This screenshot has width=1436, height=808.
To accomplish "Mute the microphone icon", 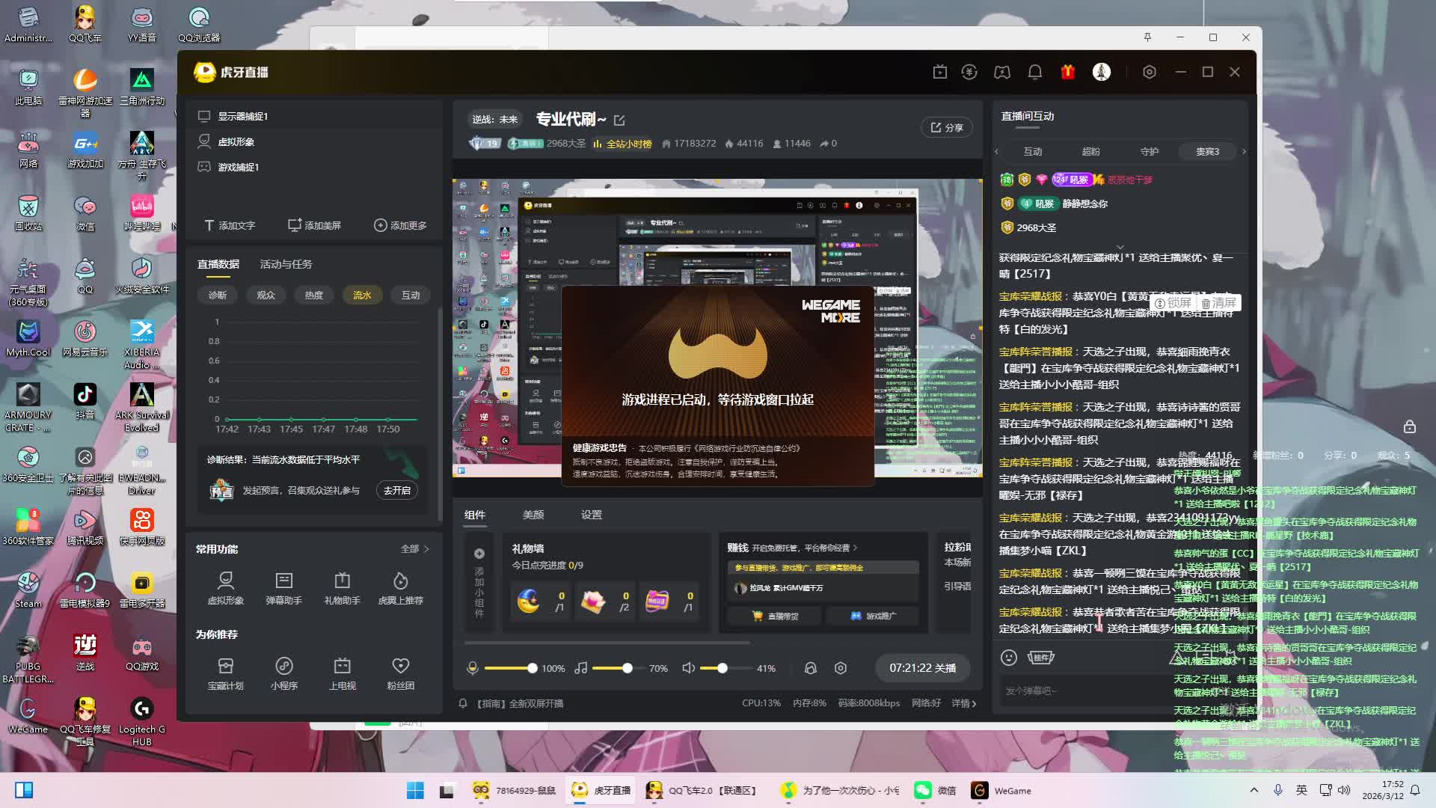I will click(x=472, y=668).
